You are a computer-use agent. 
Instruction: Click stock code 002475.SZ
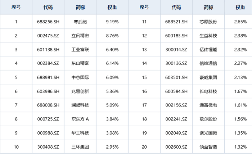(x=48, y=36)
